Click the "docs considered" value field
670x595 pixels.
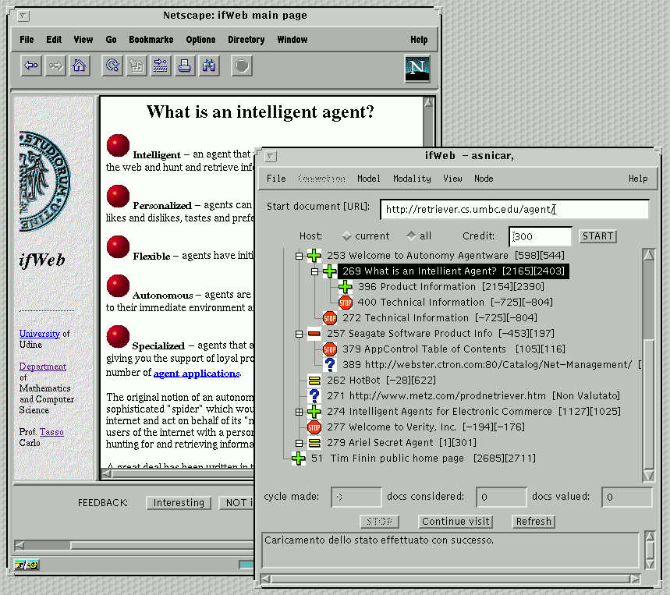point(502,498)
